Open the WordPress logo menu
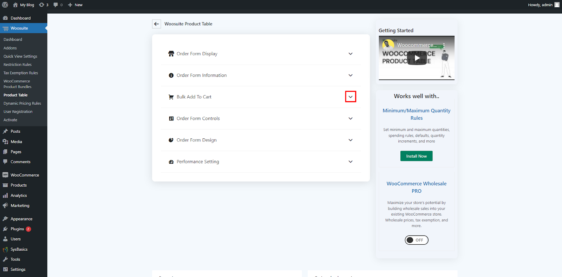The width and height of the screenshot is (562, 277). tap(5, 5)
